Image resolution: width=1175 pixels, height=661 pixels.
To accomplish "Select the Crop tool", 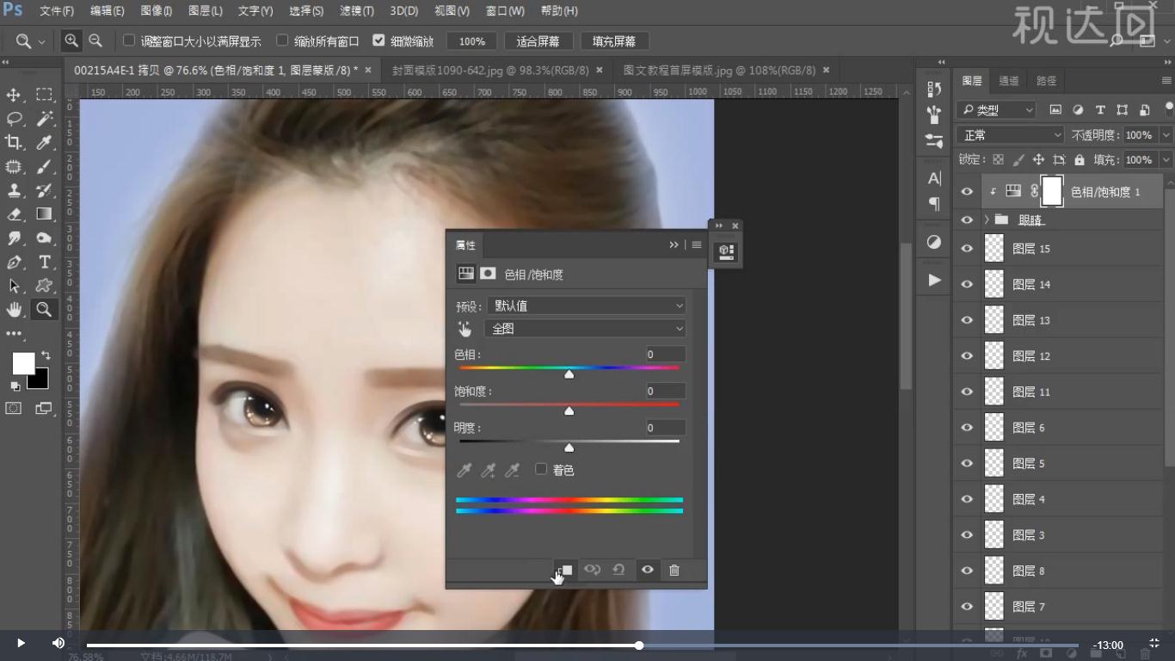I will pos(14,143).
